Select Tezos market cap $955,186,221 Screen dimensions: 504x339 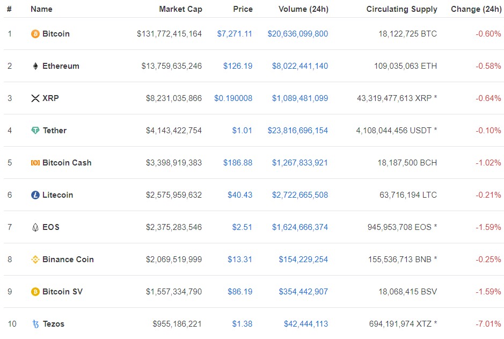pos(177,324)
